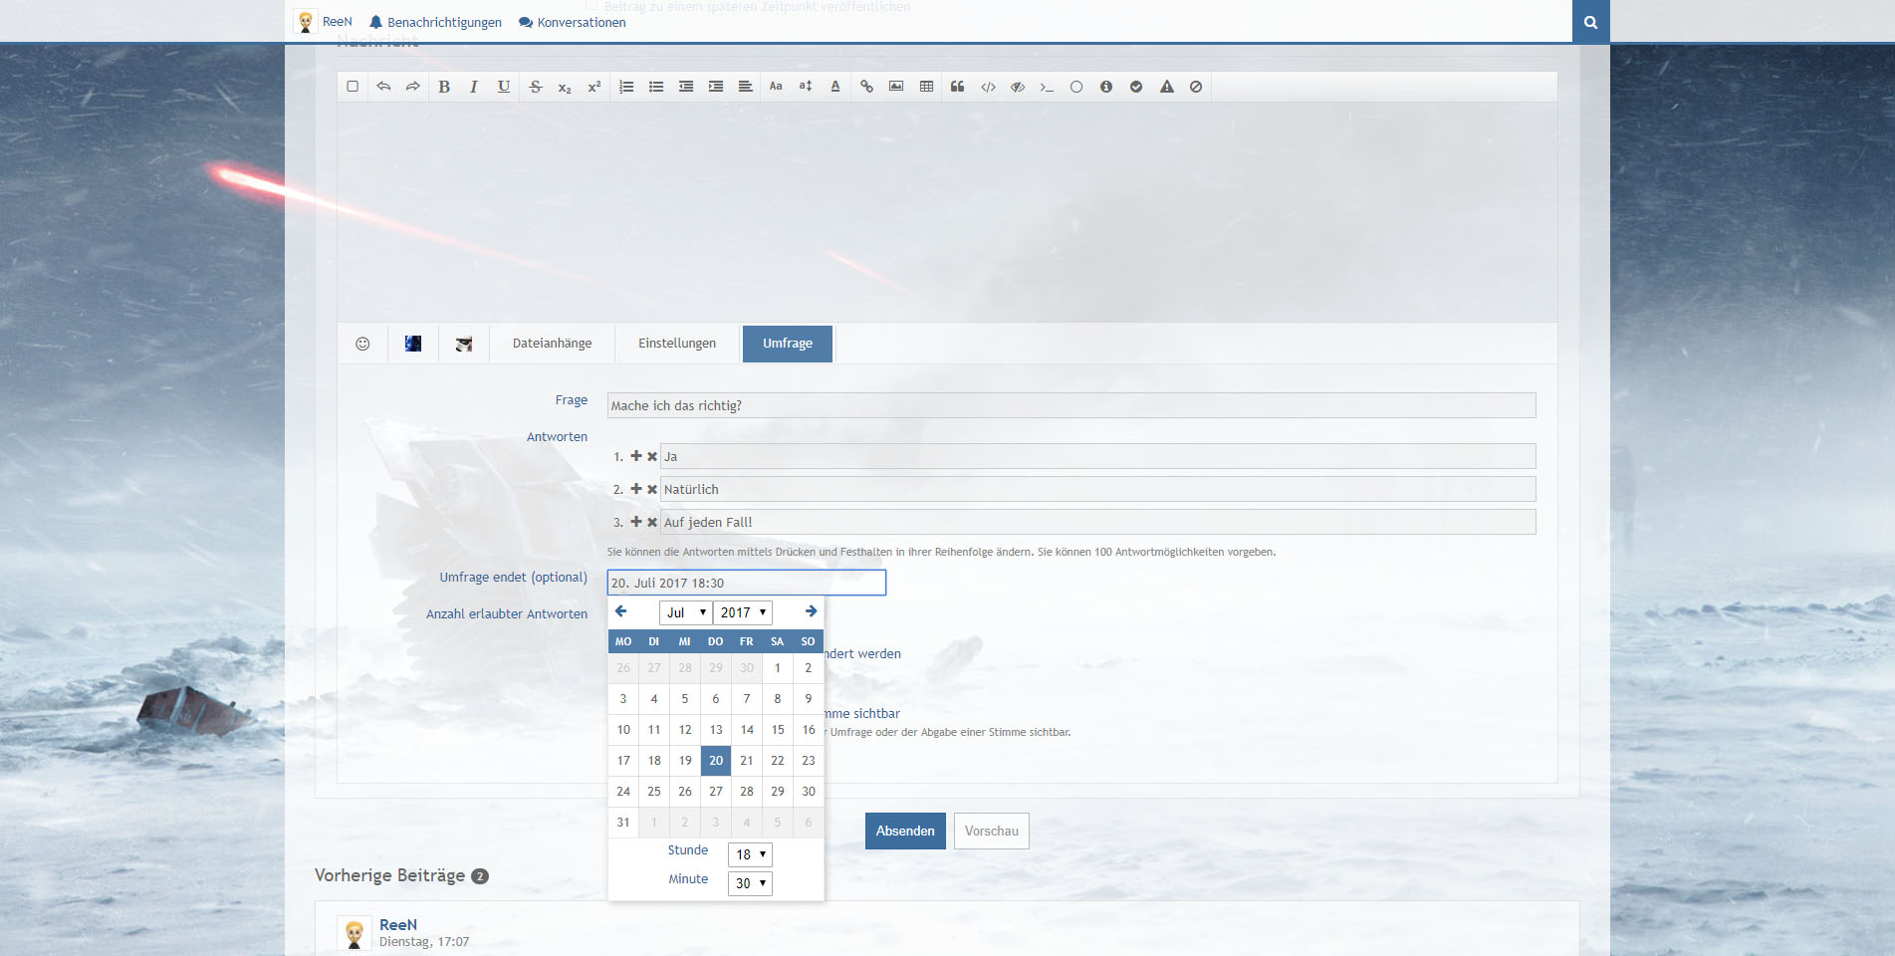Open the text alignment options
The width and height of the screenshot is (1895, 956).
[x=745, y=87]
